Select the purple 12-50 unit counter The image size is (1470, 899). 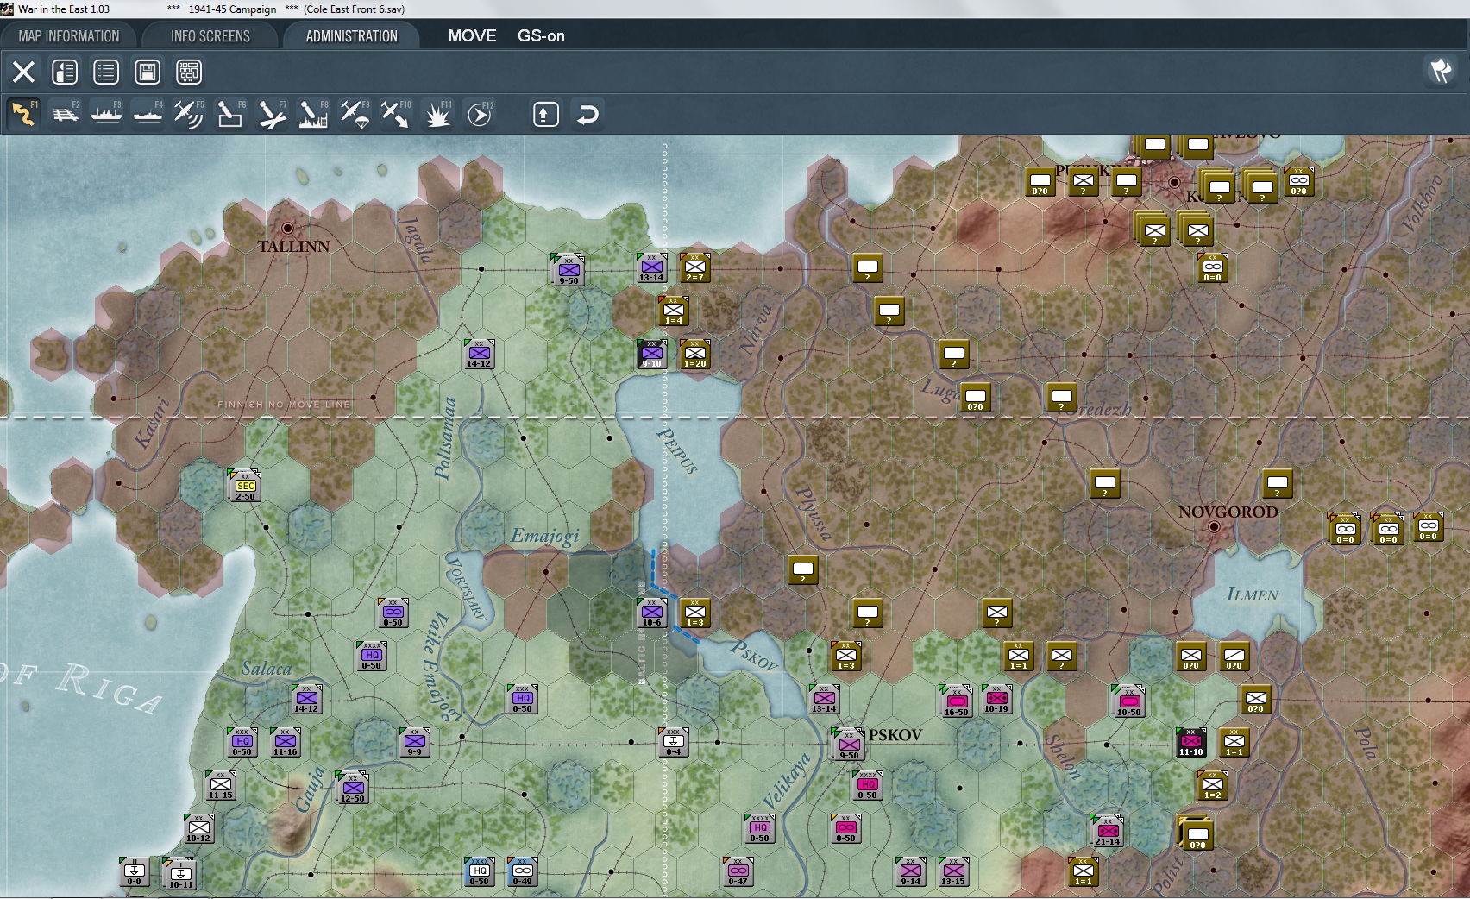point(353,787)
